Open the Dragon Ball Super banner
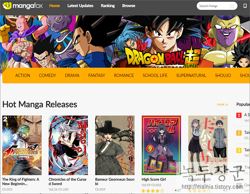This screenshot has width=250, height=194. [125, 41]
